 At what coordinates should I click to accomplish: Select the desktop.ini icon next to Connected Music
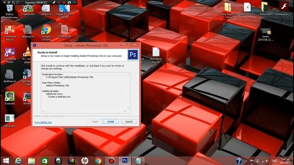point(28,32)
